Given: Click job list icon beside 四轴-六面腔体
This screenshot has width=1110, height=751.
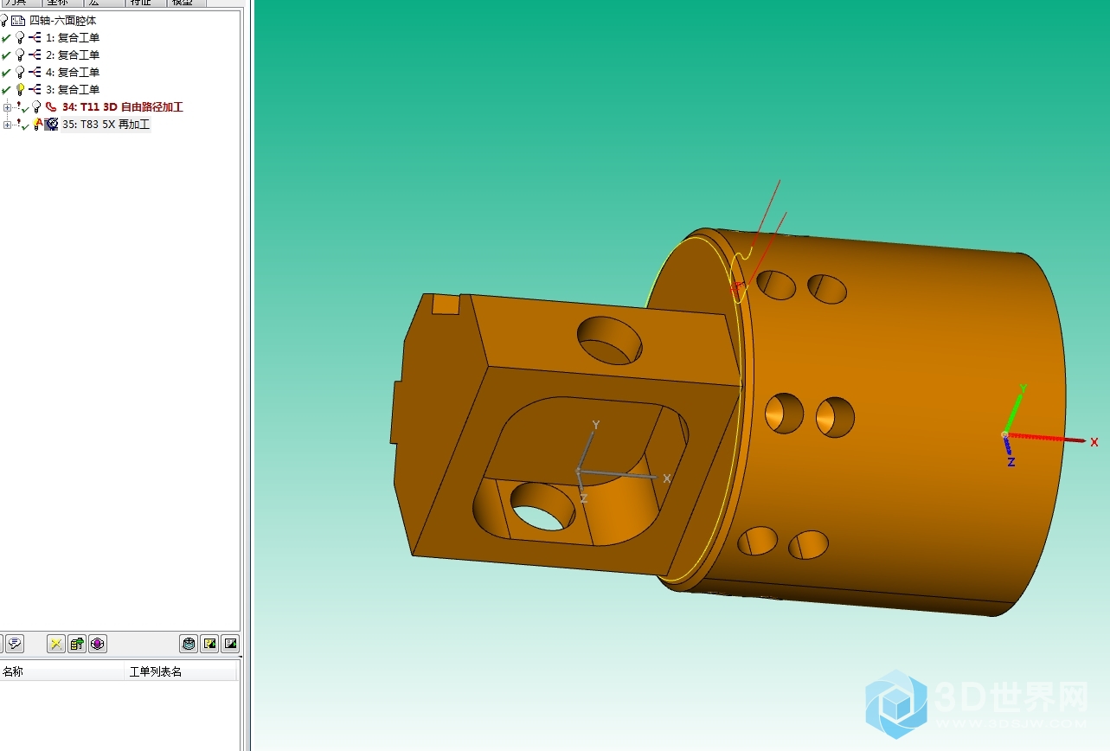Looking at the screenshot, I should tap(18, 20).
